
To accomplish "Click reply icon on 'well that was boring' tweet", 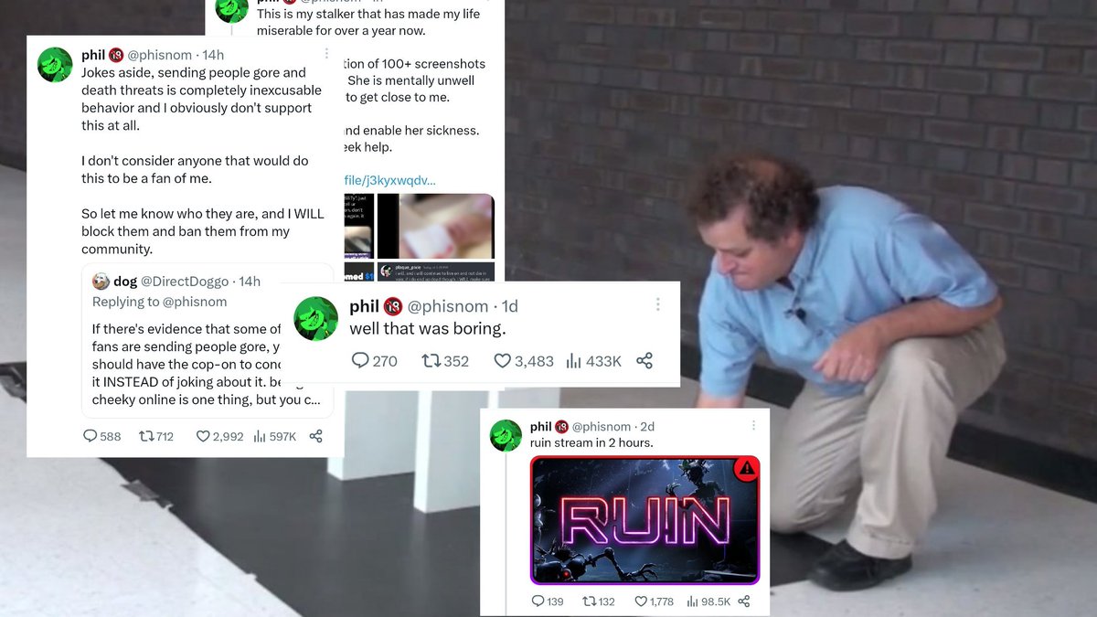I will (360, 361).
